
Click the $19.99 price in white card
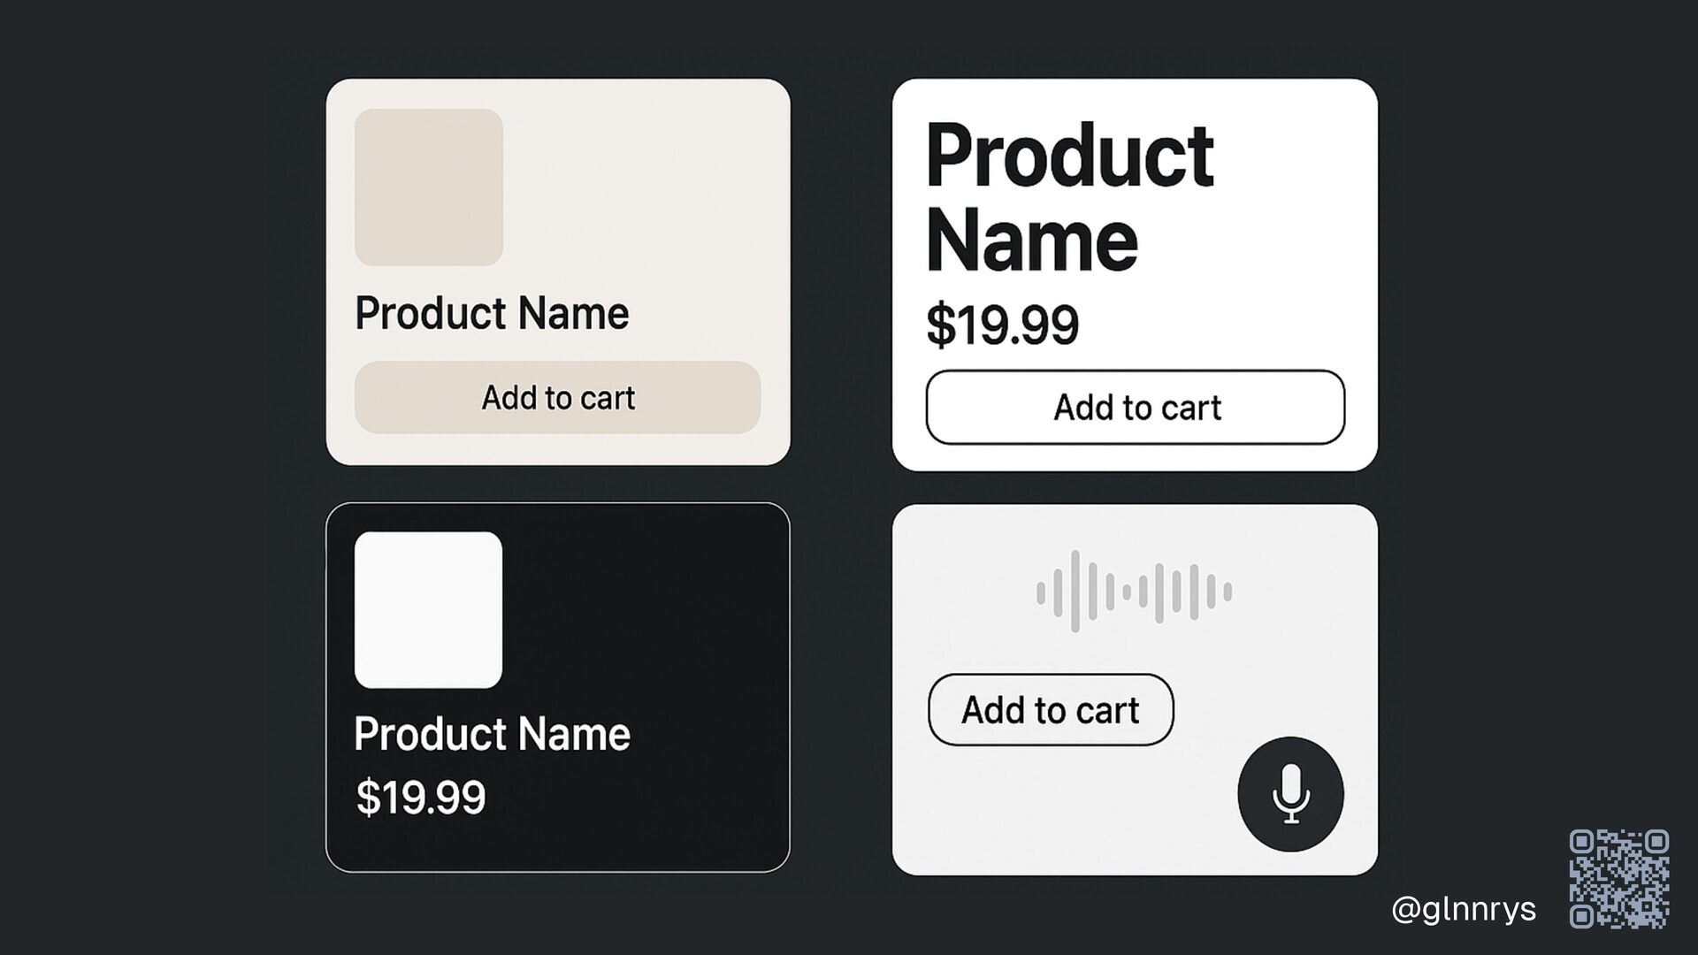point(1002,325)
